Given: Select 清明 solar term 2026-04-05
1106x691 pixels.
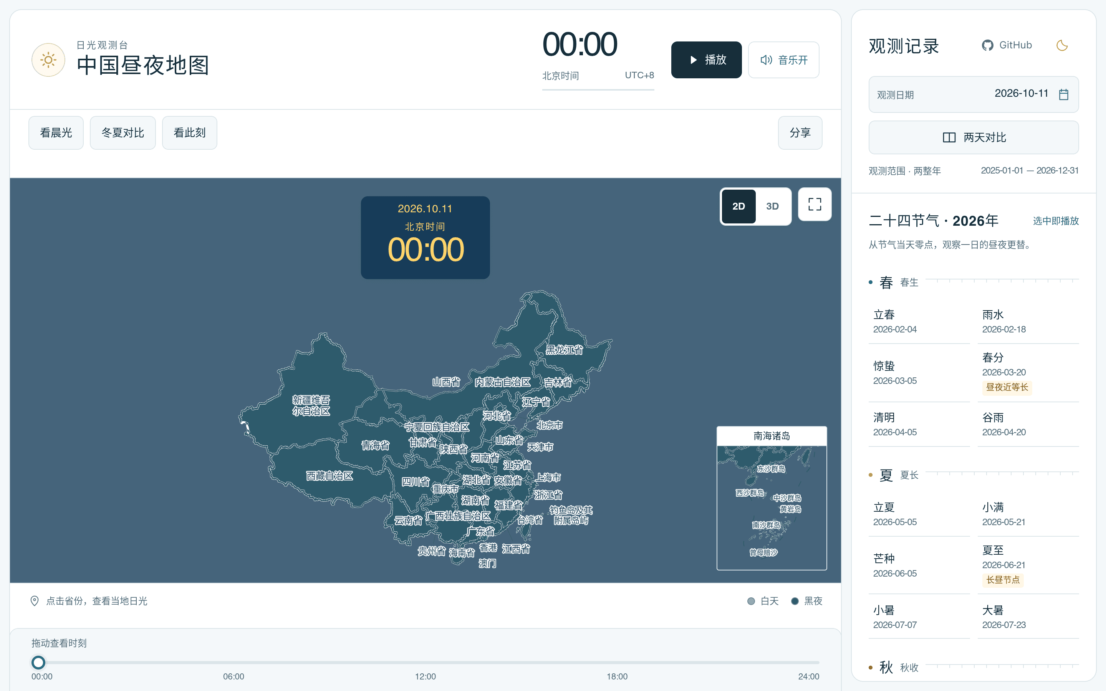Looking at the screenshot, I should (919, 425).
